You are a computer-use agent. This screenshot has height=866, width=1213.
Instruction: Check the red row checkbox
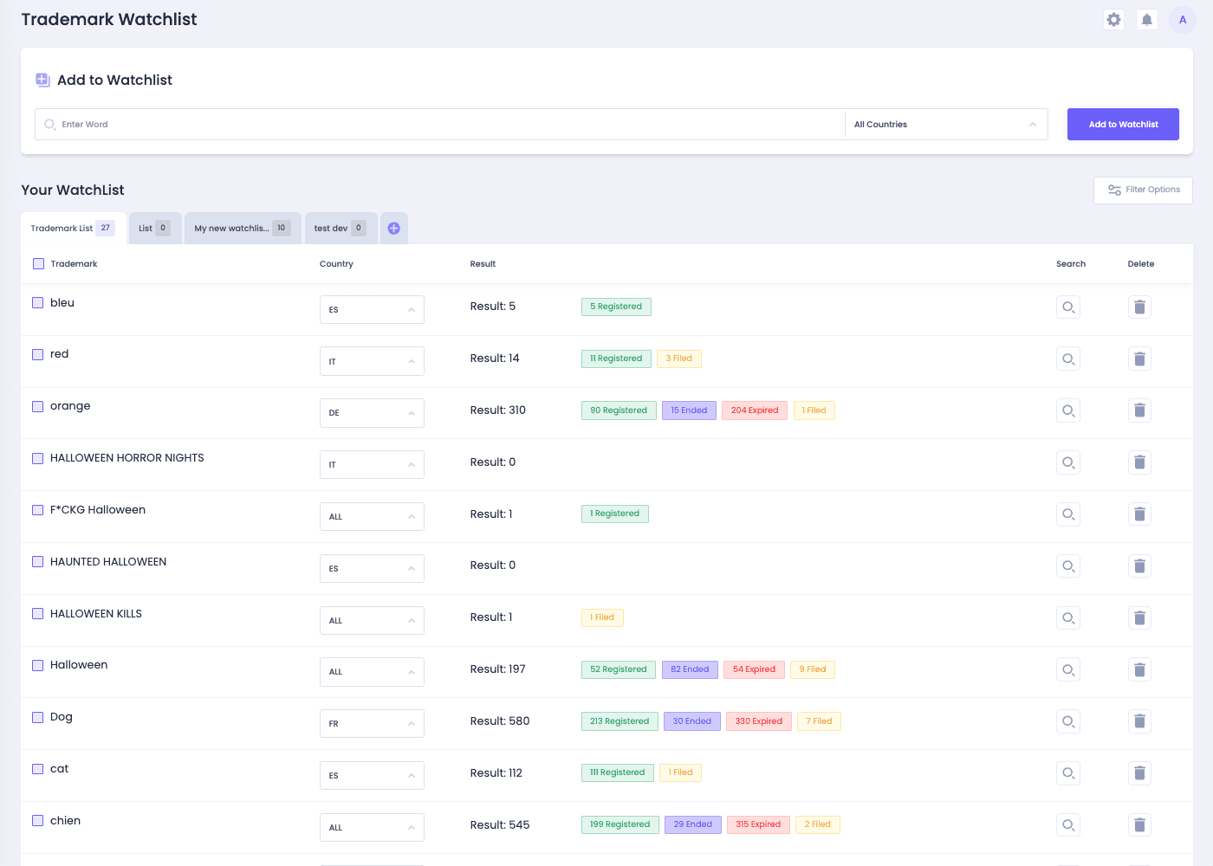38,354
